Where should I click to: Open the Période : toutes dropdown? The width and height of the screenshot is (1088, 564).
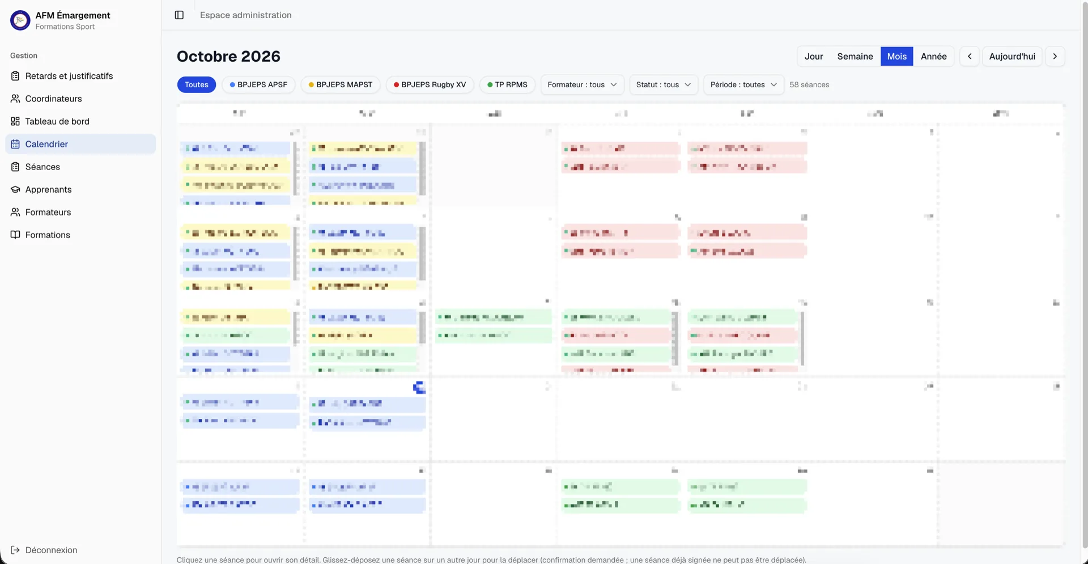tap(743, 84)
